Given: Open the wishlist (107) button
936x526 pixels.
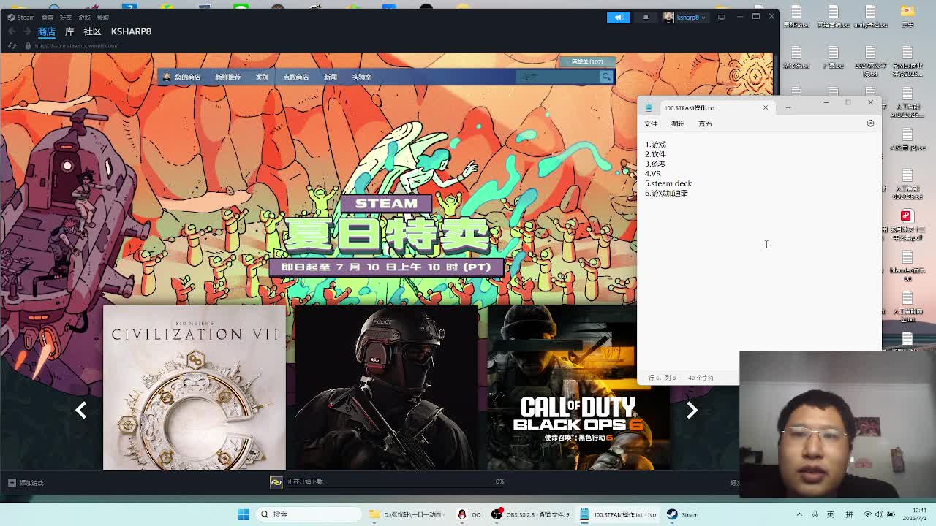Looking at the screenshot, I should click(x=587, y=62).
